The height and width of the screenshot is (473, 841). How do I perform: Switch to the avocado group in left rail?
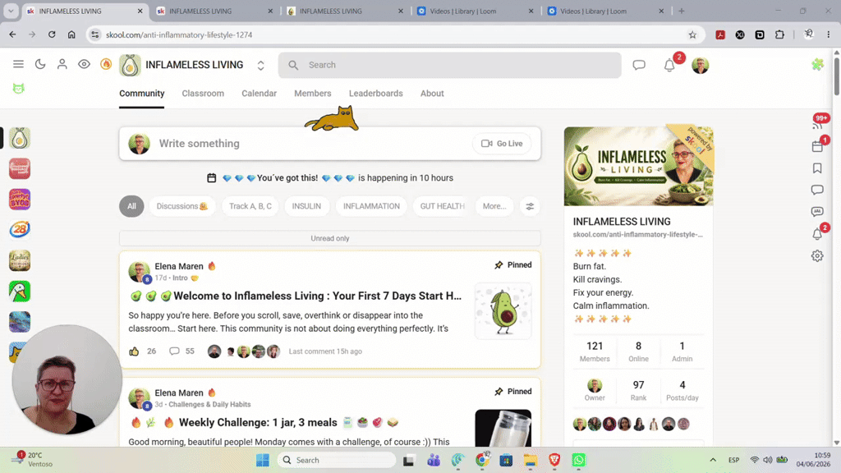coord(20,138)
